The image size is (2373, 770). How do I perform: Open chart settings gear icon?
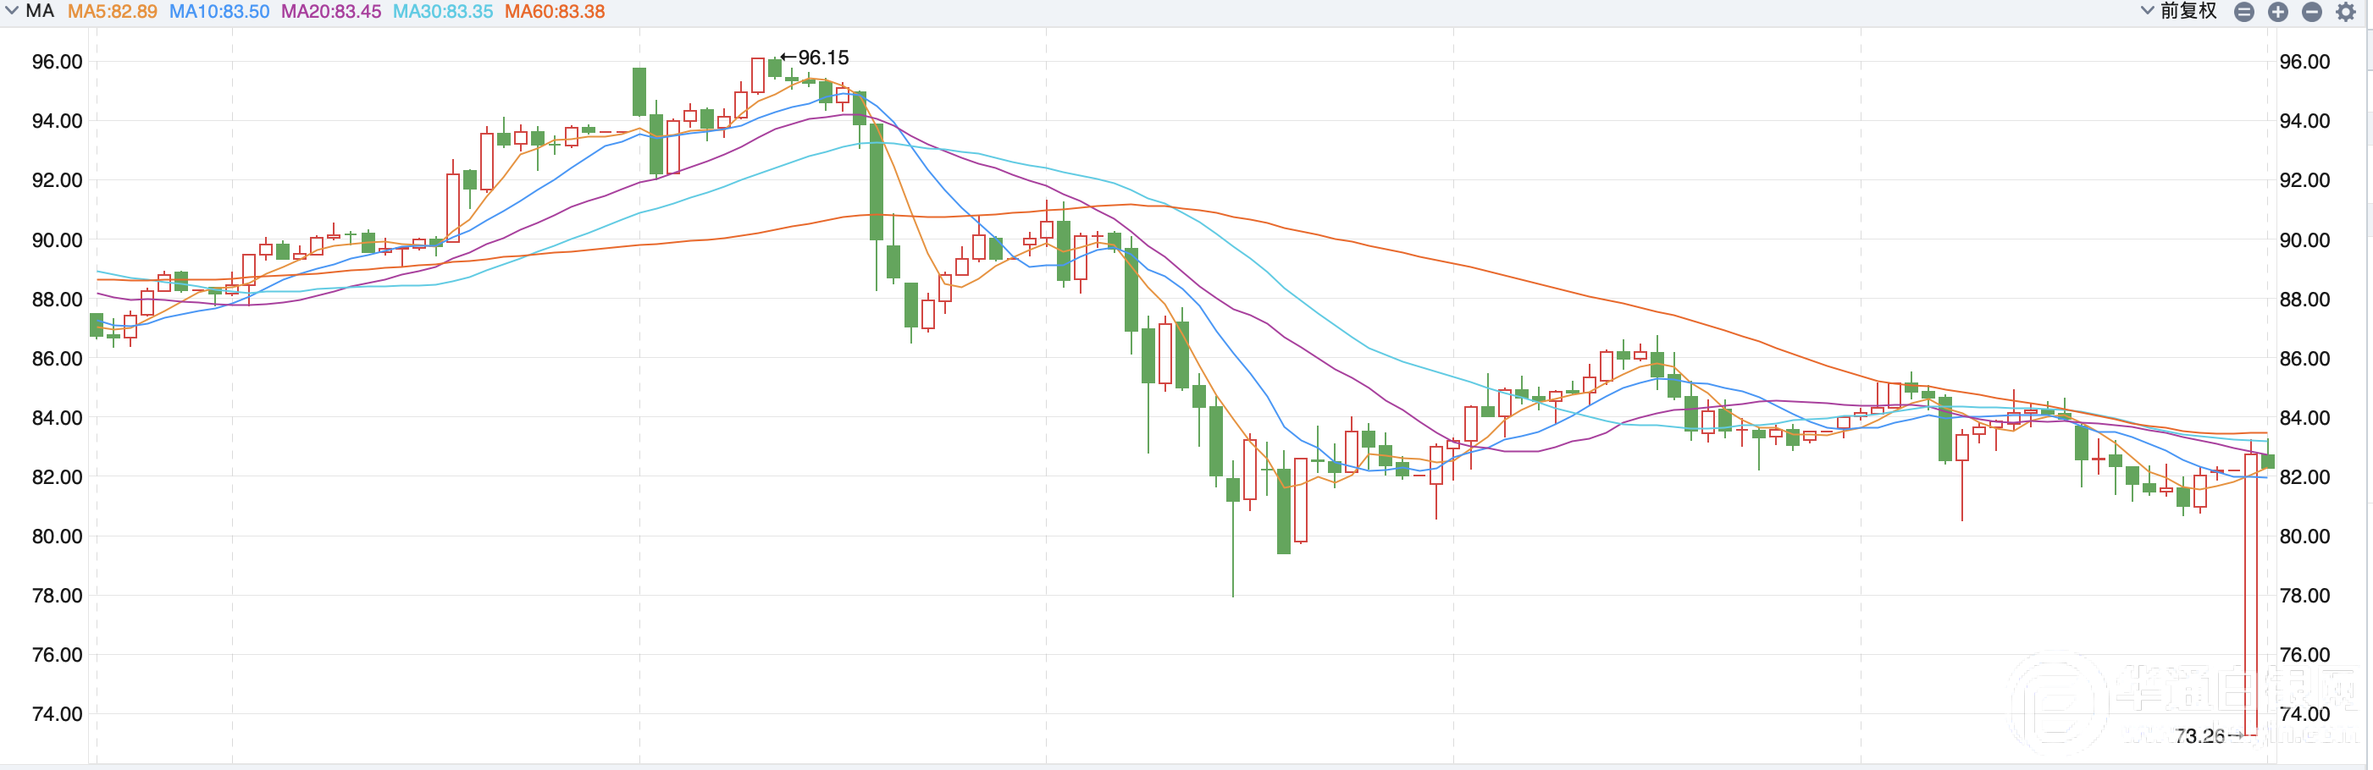coord(2346,12)
